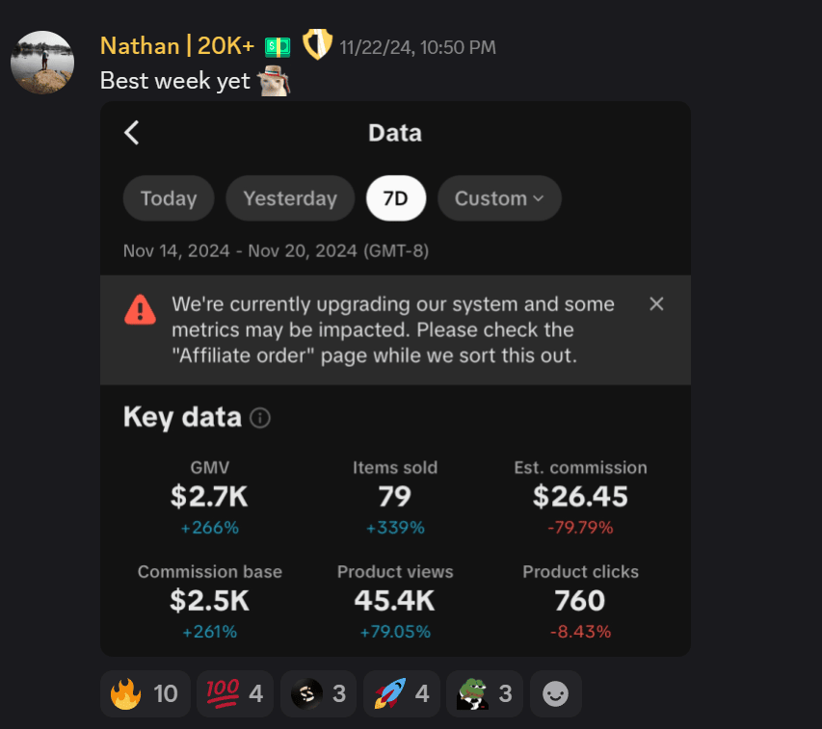This screenshot has width=822, height=729.
Task: Expand the Custom date range dropdown
Action: pyautogui.click(x=499, y=198)
